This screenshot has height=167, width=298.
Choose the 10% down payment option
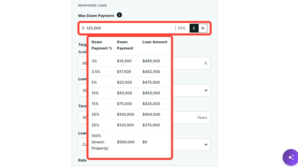click(x=129, y=93)
